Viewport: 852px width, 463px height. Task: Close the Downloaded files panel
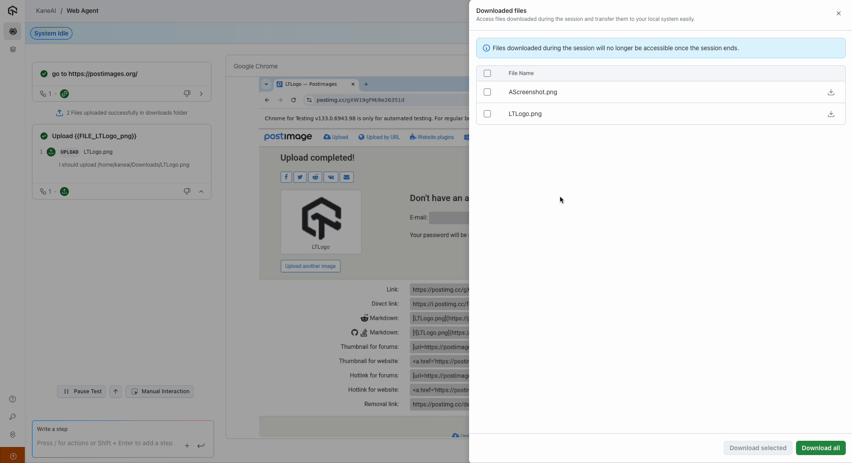tap(838, 13)
